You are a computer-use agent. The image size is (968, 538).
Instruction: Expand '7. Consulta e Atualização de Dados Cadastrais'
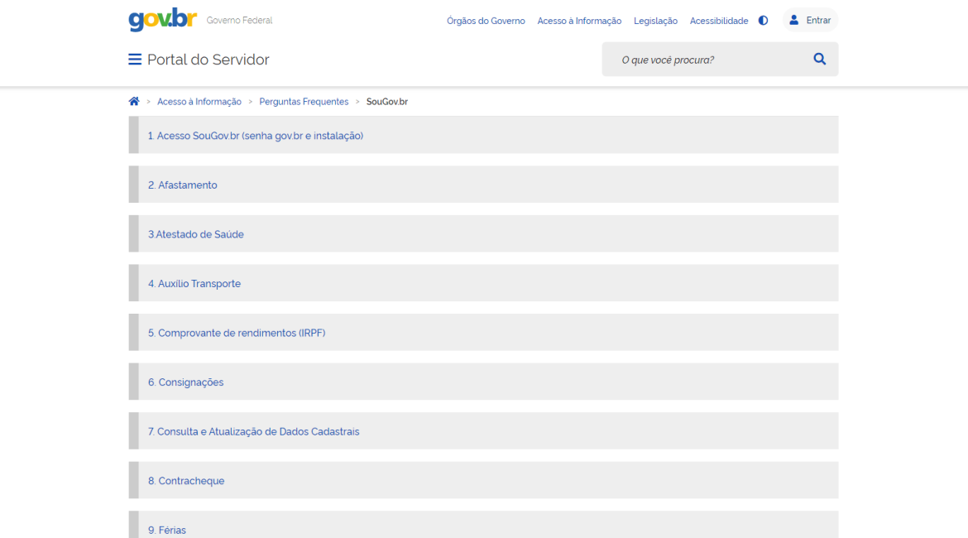point(254,431)
